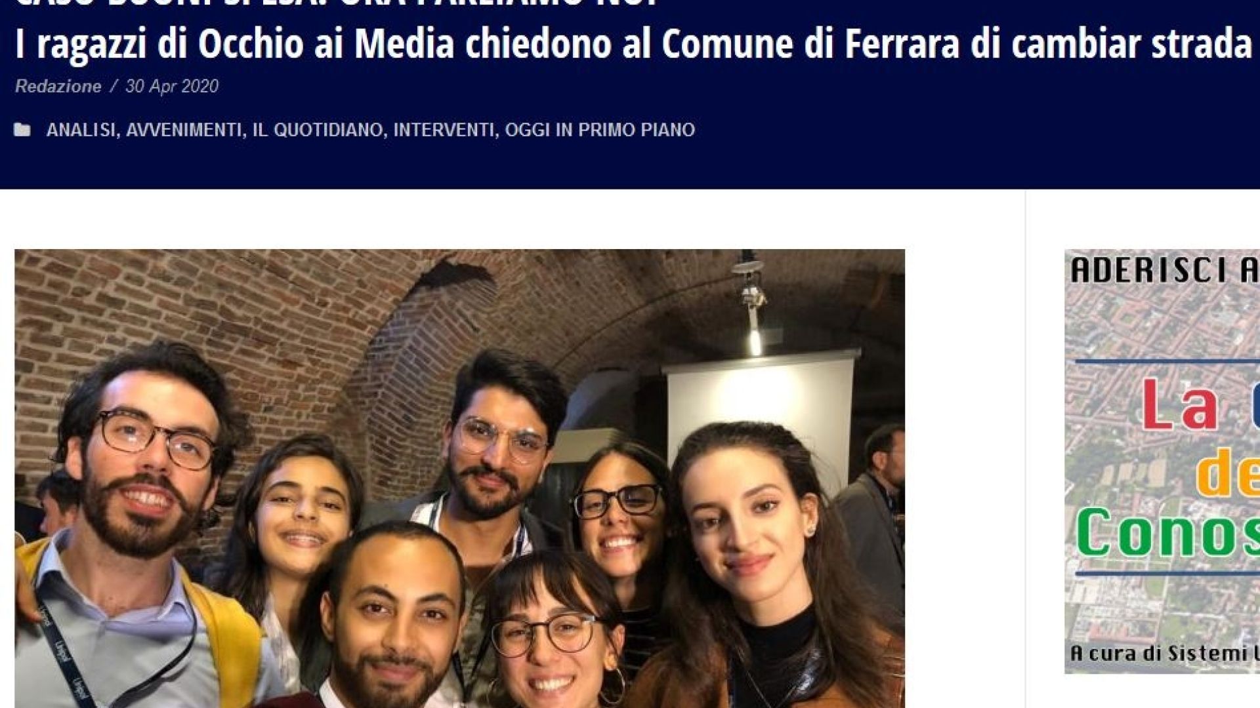Click the partially visible top headline line
Viewport: 1260px width, 708px height.
[x=336, y=4]
